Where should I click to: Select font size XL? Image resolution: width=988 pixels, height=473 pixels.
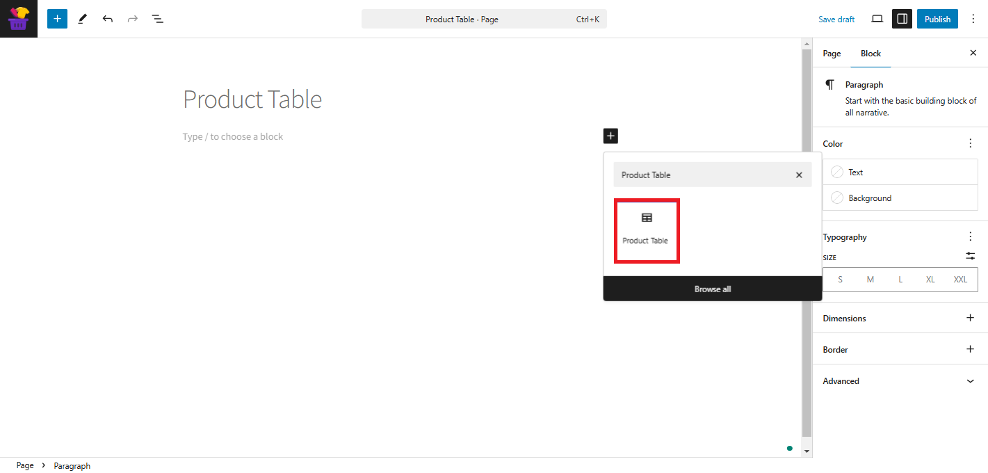pyautogui.click(x=930, y=280)
